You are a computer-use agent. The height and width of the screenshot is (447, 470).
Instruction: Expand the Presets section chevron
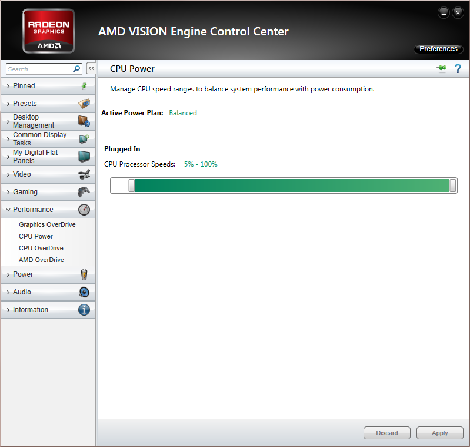(8, 104)
